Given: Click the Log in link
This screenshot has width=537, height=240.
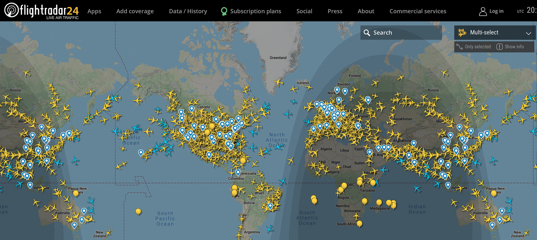Looking at the screenshot, I should (496, 11).
